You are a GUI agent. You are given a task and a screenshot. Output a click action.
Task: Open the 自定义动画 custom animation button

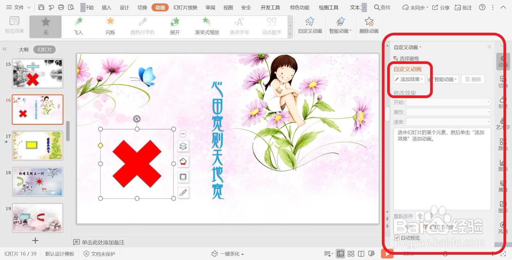tap(310, 26)
